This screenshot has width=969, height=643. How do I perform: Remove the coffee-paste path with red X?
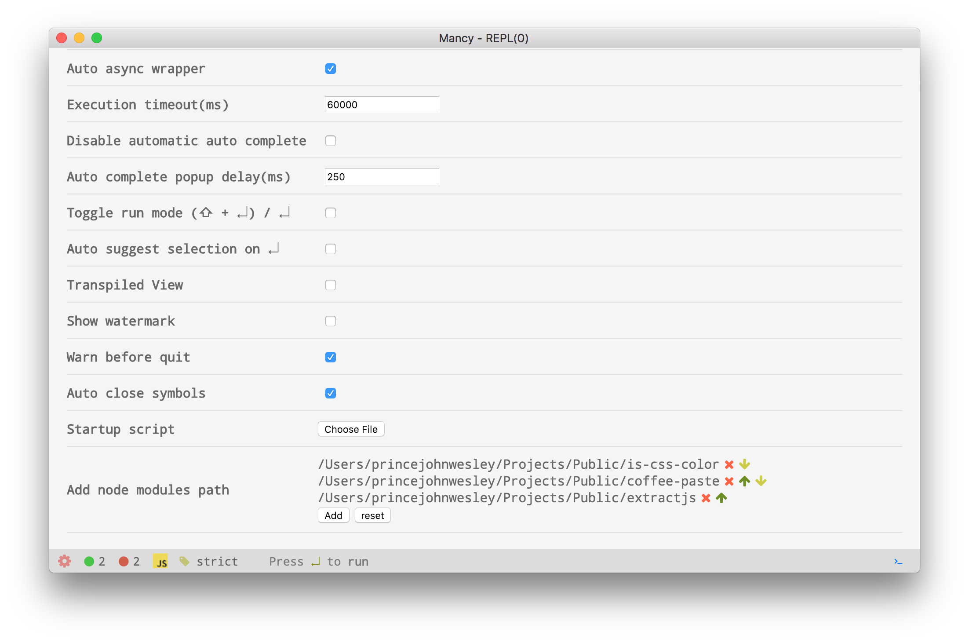click(x=729, y=481)
